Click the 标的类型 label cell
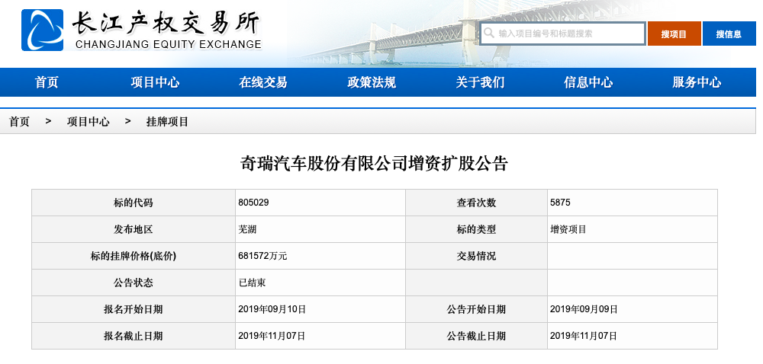Image resolution: width=763 pixels, height=364 pixels. click(x=476, y=229)
